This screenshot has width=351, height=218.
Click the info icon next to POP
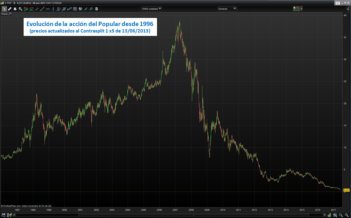point(14,3)
